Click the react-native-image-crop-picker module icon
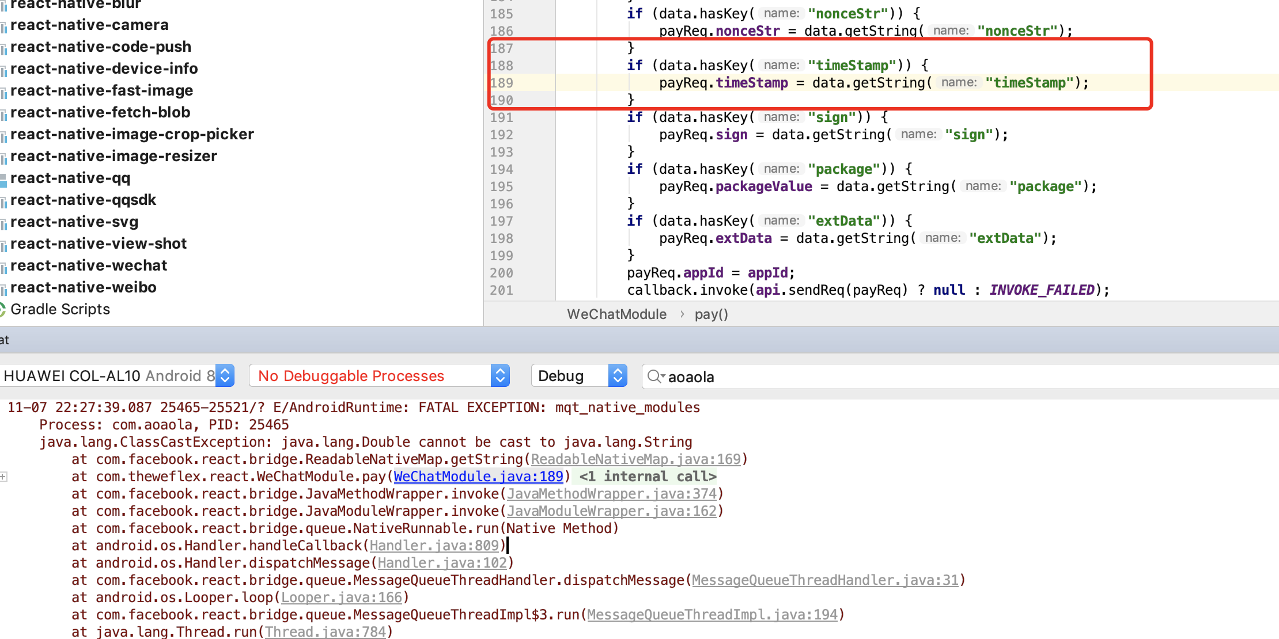This screenshot has width=1279, height=639. pos(5,134)
